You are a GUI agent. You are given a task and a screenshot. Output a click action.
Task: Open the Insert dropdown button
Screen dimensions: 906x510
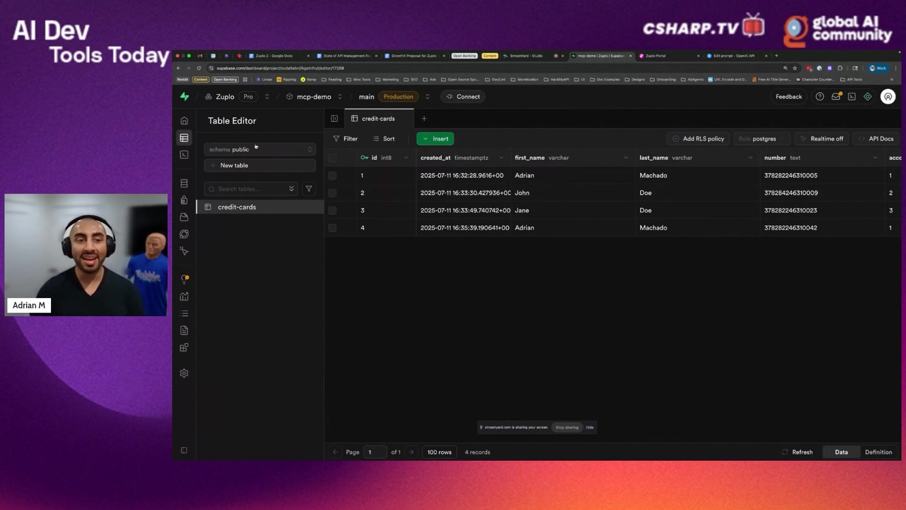click(x=435, y=139)
